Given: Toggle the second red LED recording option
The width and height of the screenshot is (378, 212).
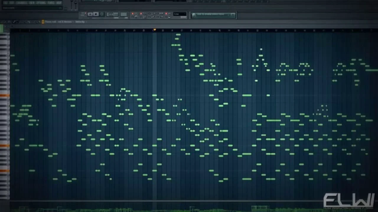Looking at the screenshot, I should coord(141,14).
